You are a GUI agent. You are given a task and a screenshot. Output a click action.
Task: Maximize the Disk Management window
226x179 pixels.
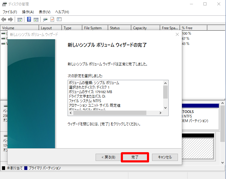click(205, 4)
